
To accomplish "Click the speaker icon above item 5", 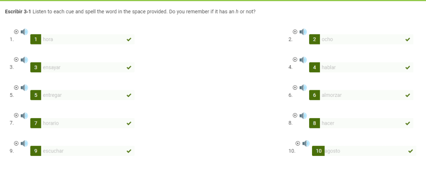I will [x=24, y=87].
